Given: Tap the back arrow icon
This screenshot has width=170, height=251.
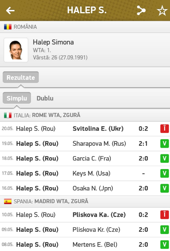Looking at the screenshot, I should (10, 10).
